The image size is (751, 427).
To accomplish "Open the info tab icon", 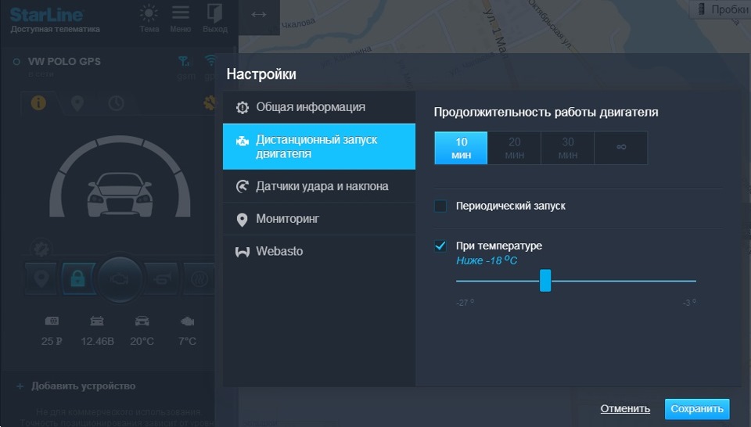I will pos(38,102).
